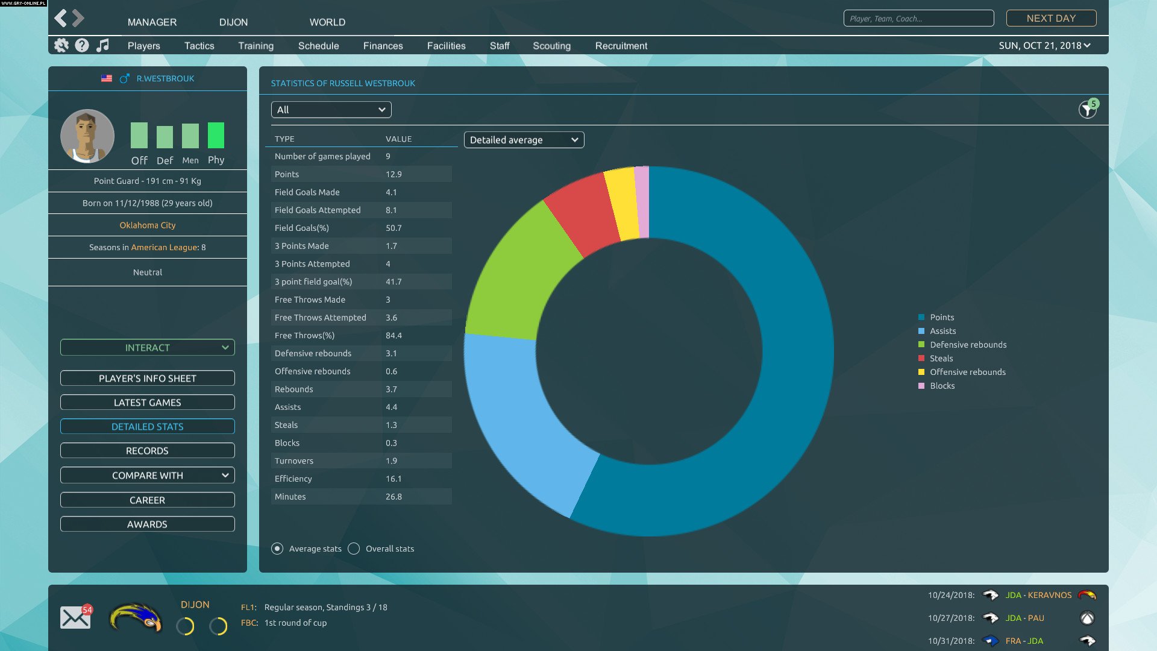Click the music note icon
Screen dimensions: 1157x651
(x=103, y=46)
